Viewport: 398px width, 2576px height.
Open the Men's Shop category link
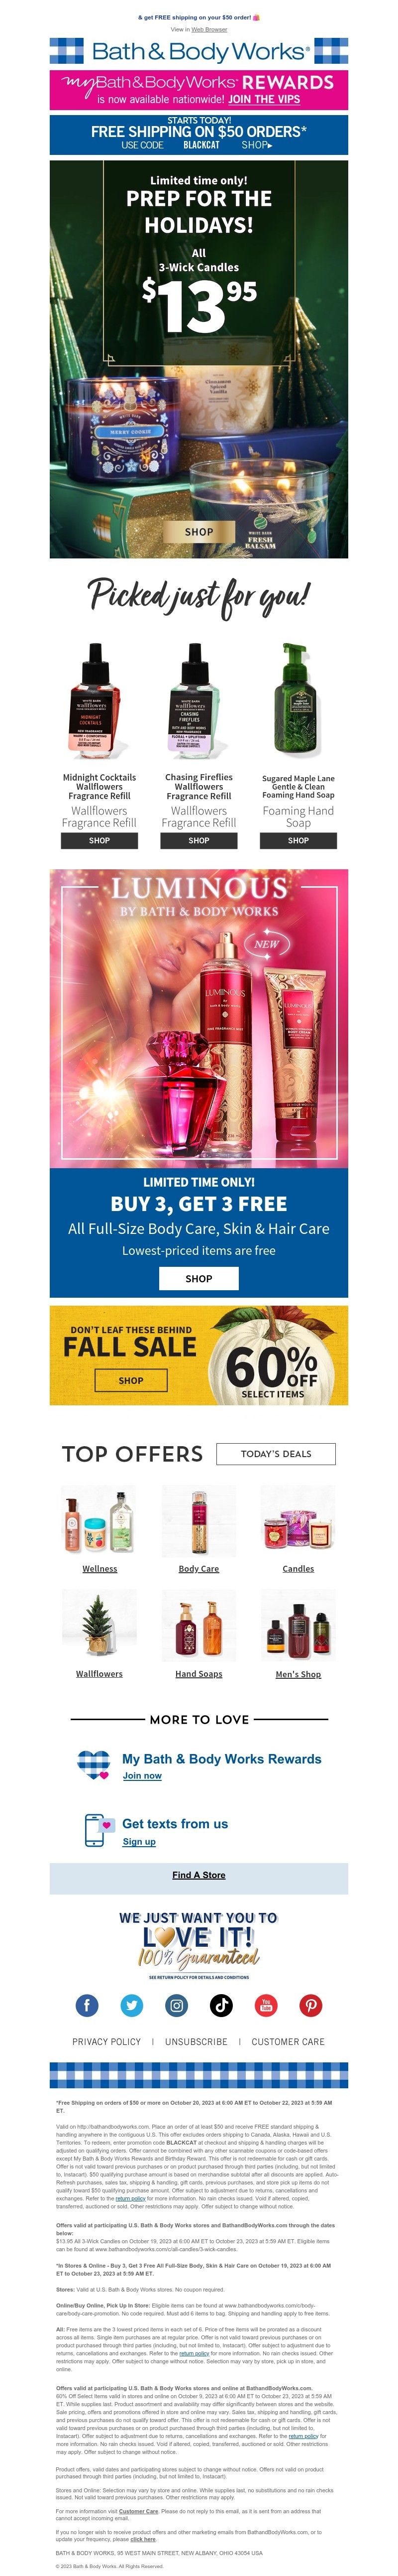click(x=298, y=1674)
